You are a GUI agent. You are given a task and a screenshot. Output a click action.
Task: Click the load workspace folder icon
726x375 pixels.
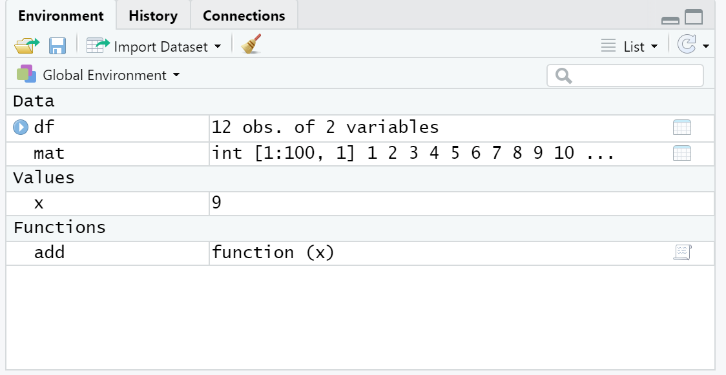[26, 46]
